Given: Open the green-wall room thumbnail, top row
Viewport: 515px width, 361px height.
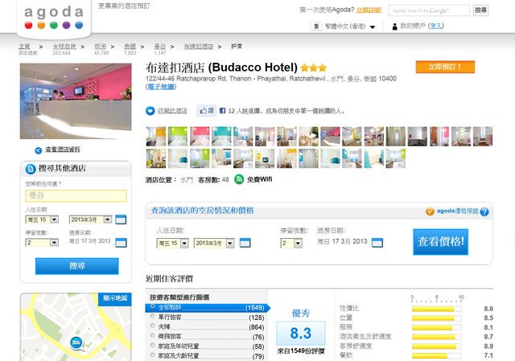Looking at the screenshot, I should (x=178, y=137).
